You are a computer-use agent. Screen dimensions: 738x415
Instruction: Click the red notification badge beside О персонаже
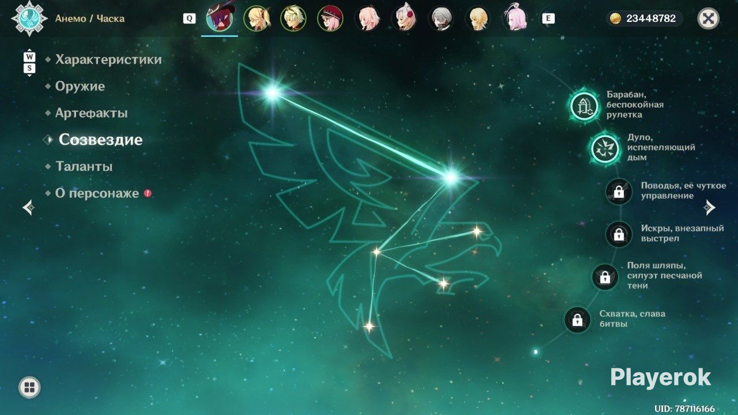pyautogui.click(x=148, y=193)
